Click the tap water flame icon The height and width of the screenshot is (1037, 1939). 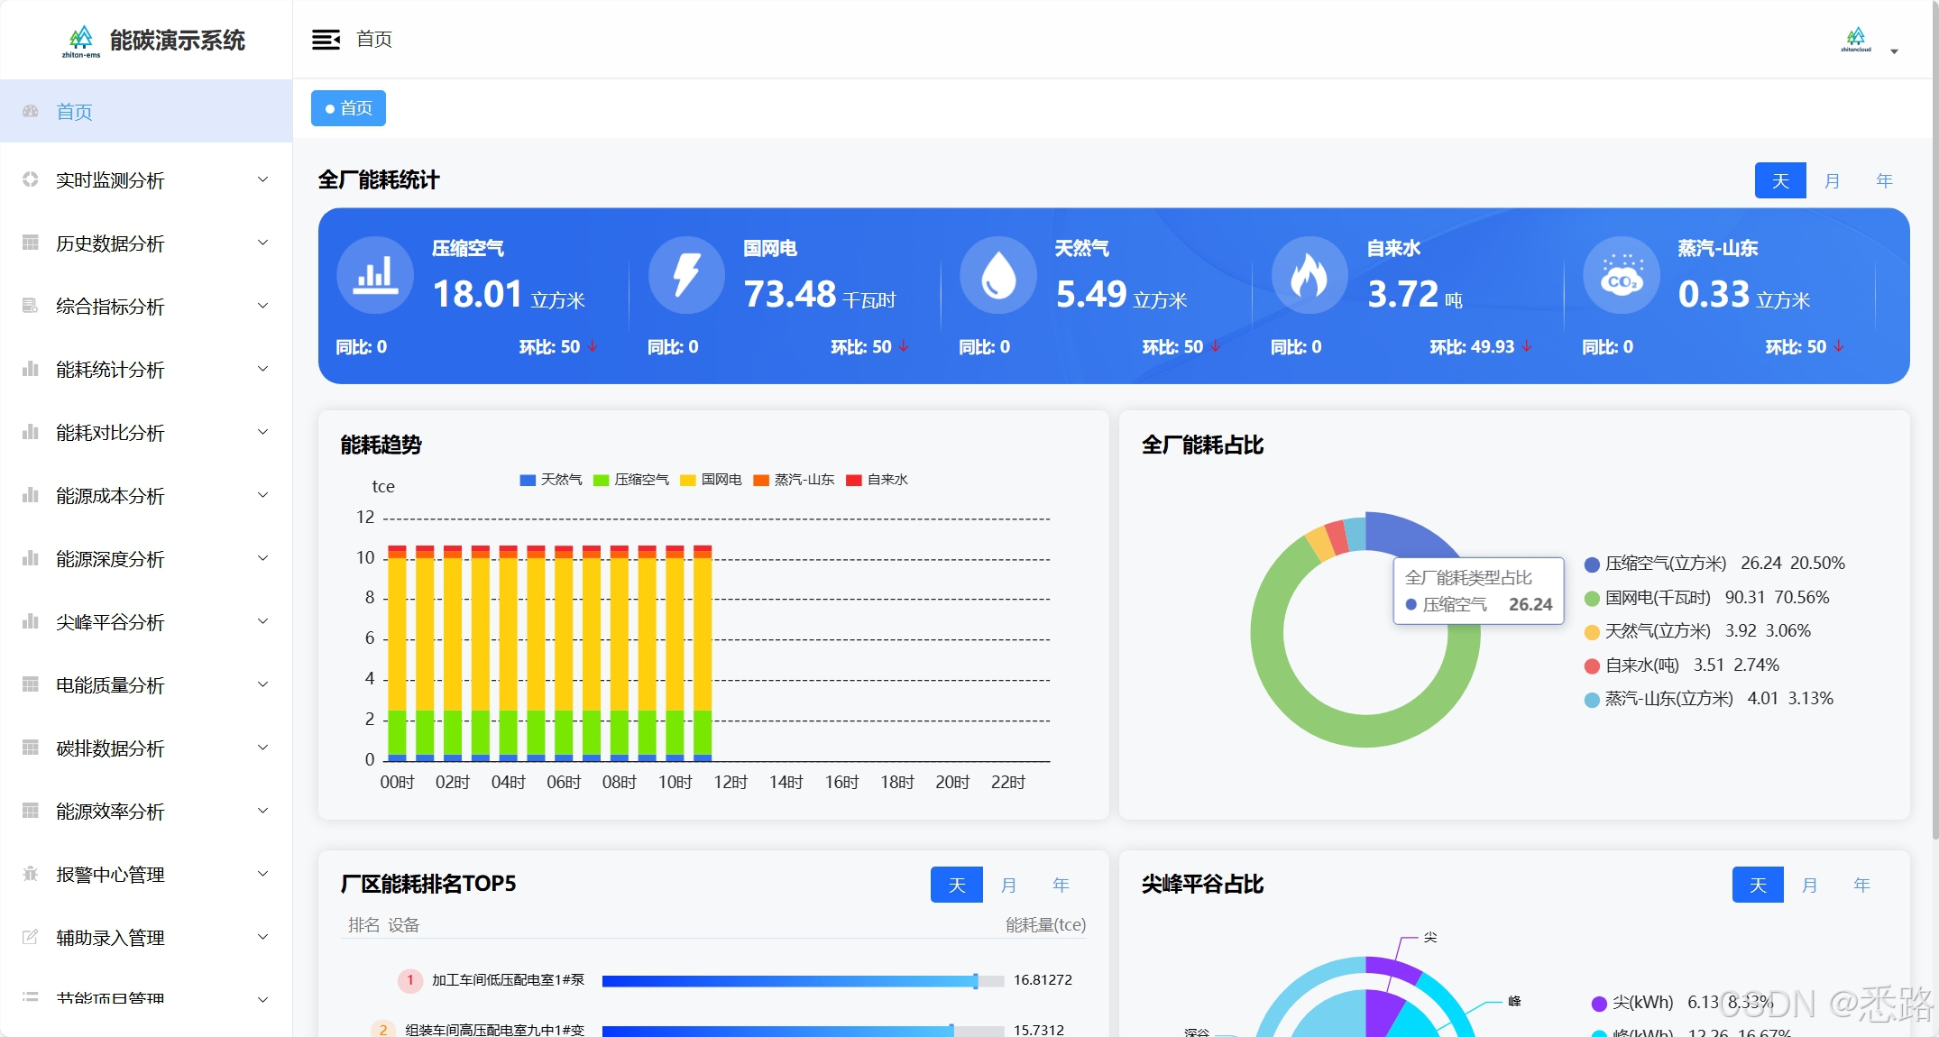coord(1309,275)
